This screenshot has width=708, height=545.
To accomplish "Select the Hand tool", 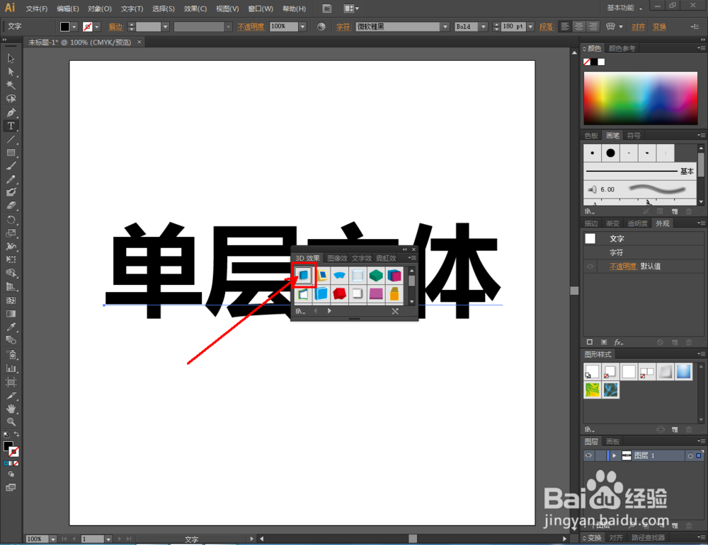I will tap(11, 409).
